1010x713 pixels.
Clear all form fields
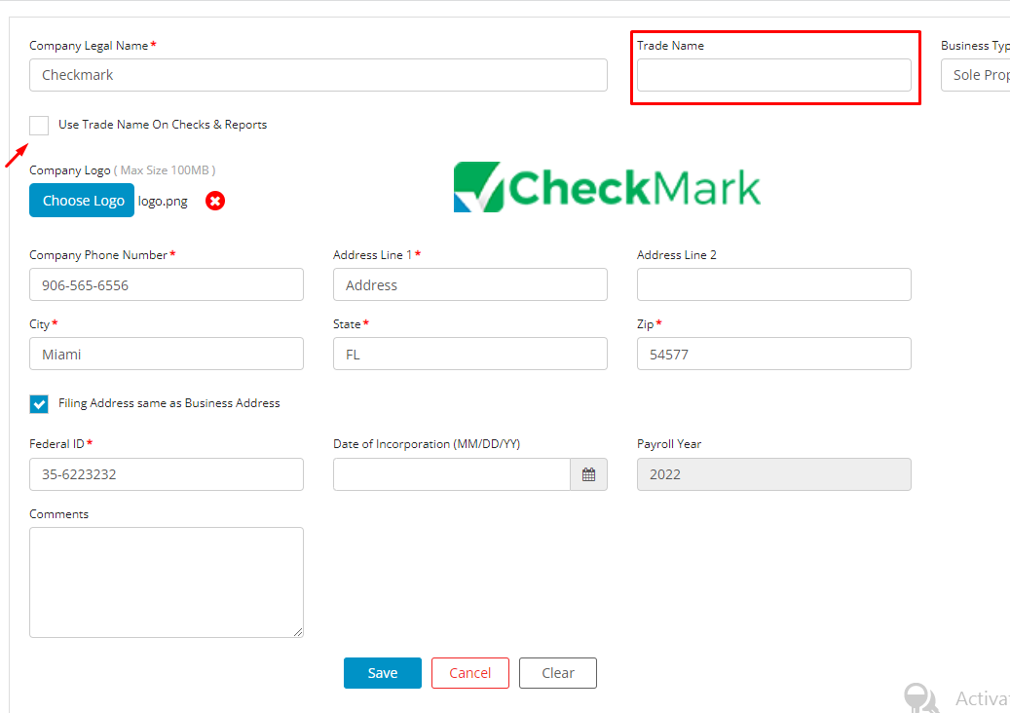[558, 673]
